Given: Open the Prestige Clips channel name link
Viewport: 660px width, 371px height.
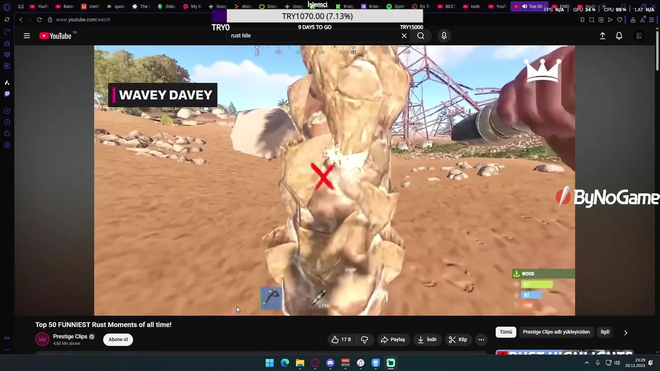Looking at the screenshot, I should [70, 336].
